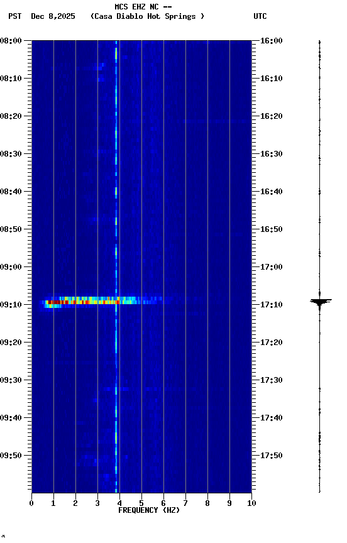Viewport: 347px width, 543px height.
Task: Click the '7' frequency axis tick label
Action: pos(185,503)
